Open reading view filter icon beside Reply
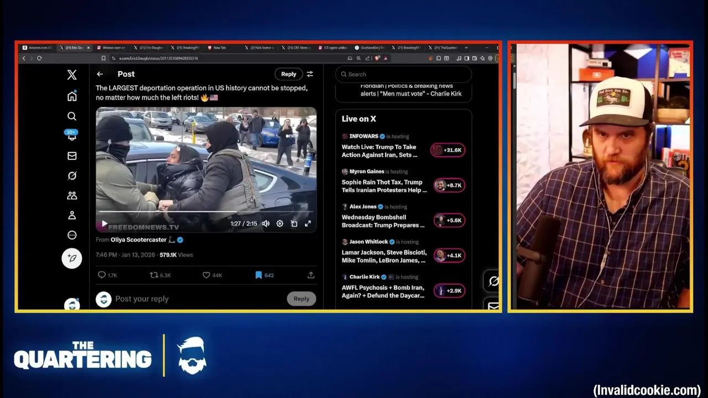 (x=310, y=74)
